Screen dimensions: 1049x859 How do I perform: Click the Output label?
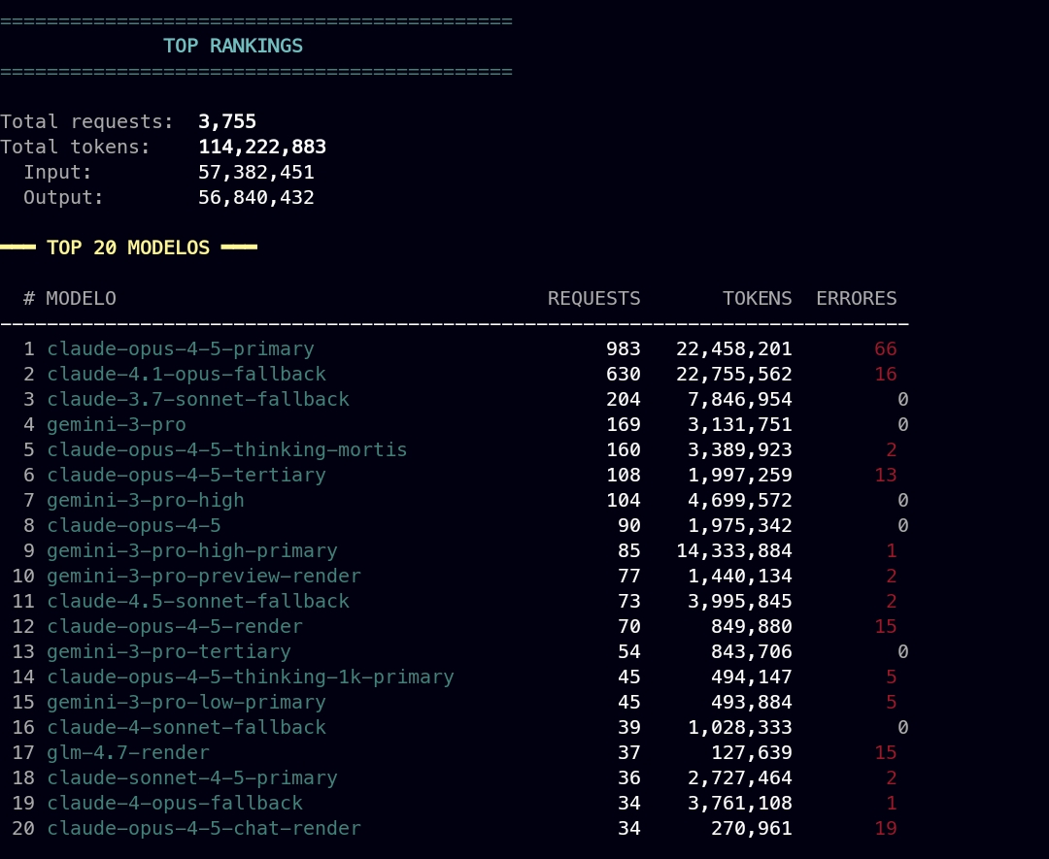[63, 198]
